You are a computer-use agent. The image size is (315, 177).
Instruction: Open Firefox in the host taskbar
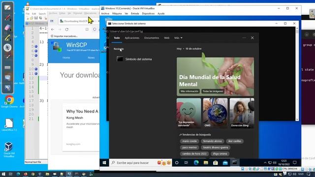tap(26, 174)
